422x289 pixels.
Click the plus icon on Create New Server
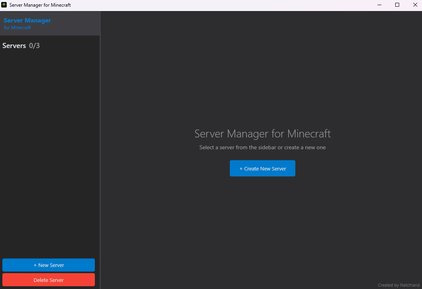[x=241, y=168]
